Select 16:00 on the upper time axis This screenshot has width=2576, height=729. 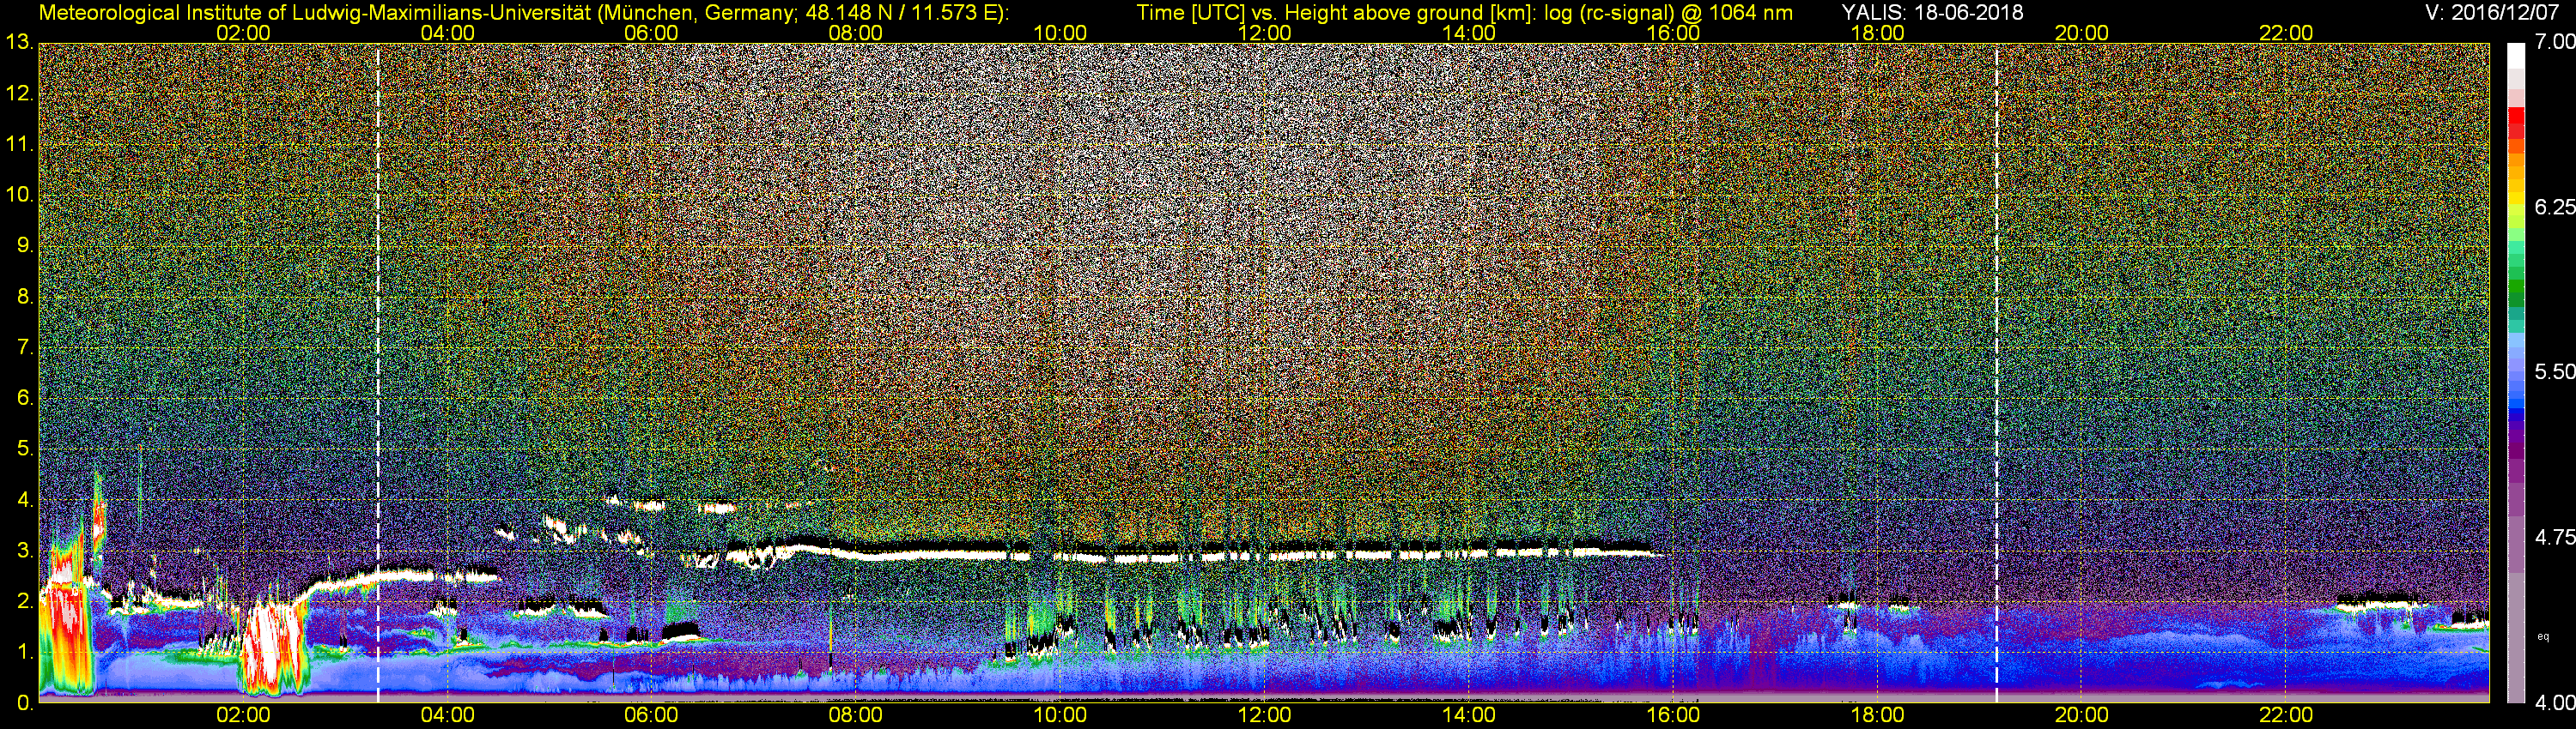pyautogui.click(x=1673, y=33)
